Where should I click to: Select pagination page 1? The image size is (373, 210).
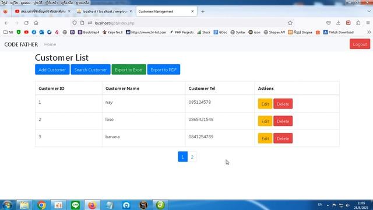182,157
